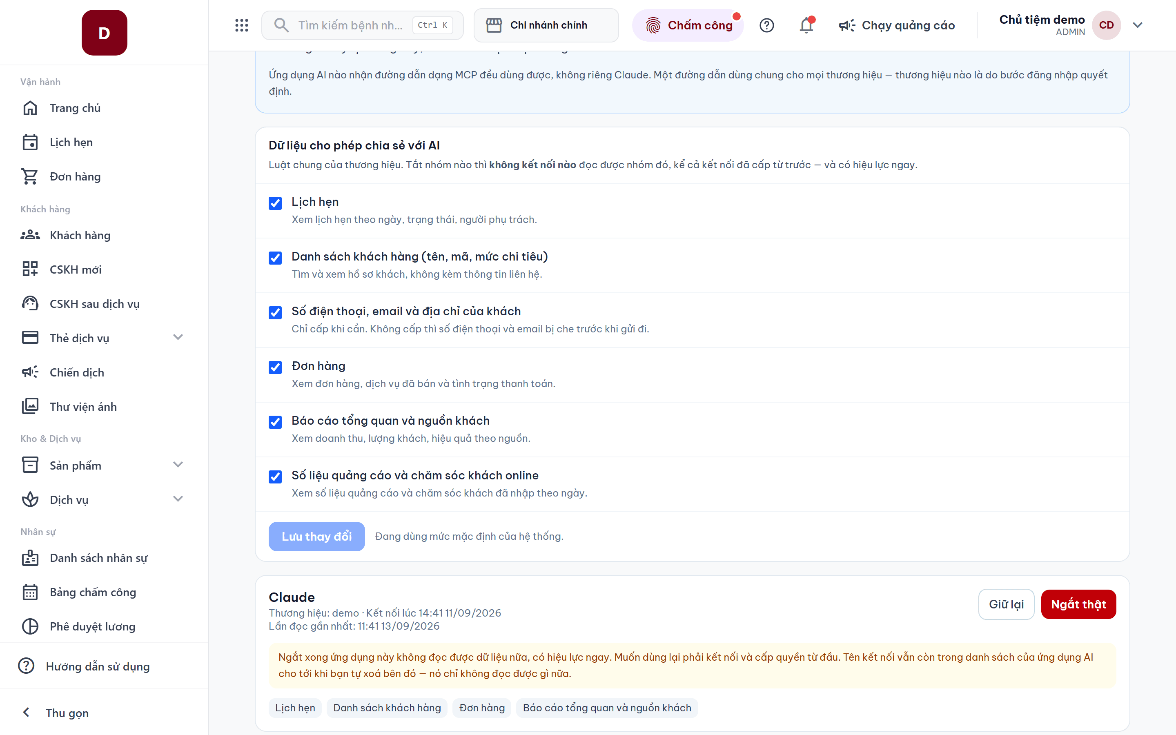The image size is (1176, 735).
Task: Click the red D brand logo
Action: click(x=105, y=33)
